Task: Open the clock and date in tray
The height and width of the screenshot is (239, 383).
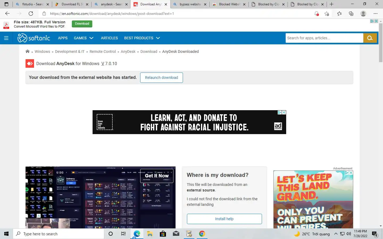Action: [x=360, y=234]
